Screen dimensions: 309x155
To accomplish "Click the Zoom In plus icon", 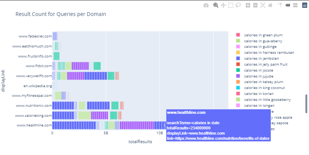I will (x=248, y=5).
